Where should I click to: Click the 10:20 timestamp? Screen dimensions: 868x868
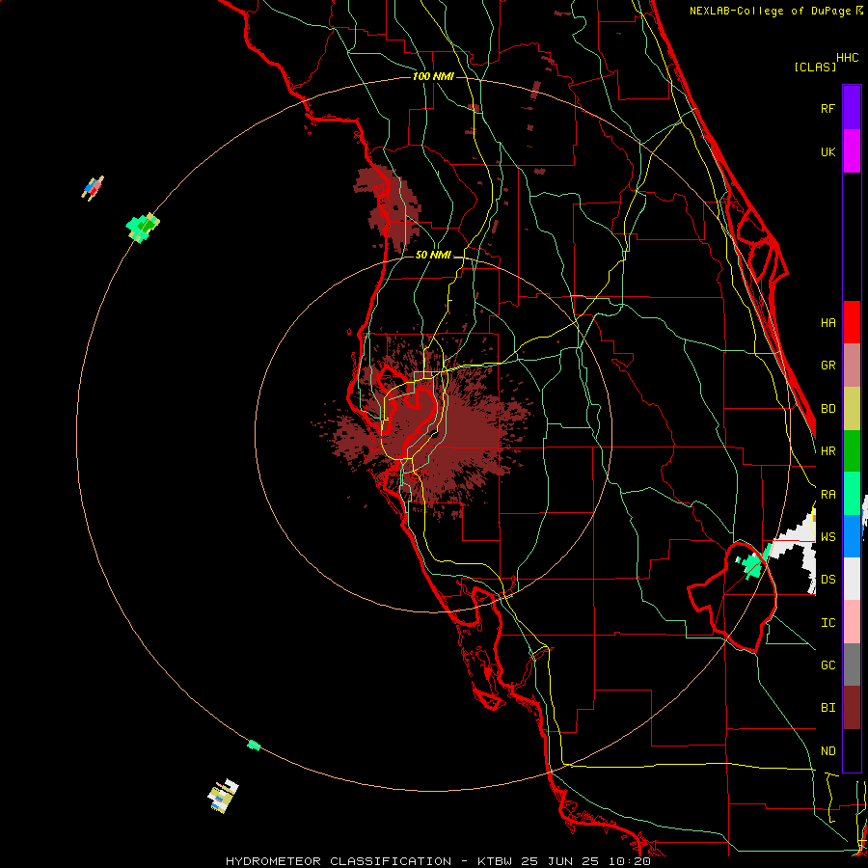click(630, 861)
